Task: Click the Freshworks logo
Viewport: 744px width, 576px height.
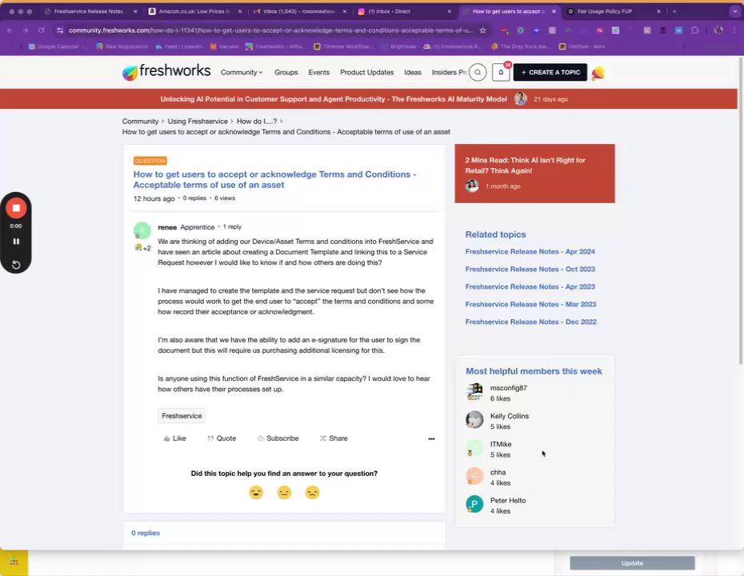Action: pyautogui.click(x=166, y=72)
